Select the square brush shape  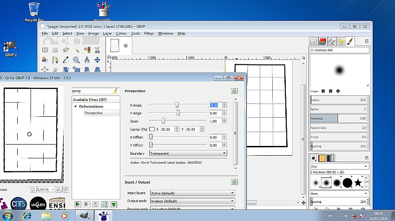[x=330, y=91]
